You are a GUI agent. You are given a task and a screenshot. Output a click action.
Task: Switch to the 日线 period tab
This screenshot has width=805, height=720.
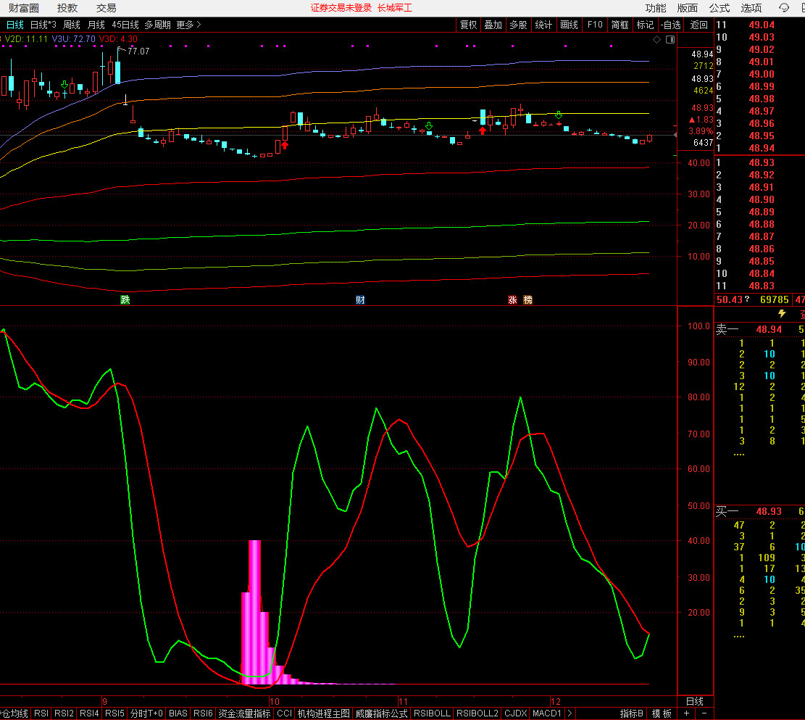pyautogui.click(x=15, y=25)
